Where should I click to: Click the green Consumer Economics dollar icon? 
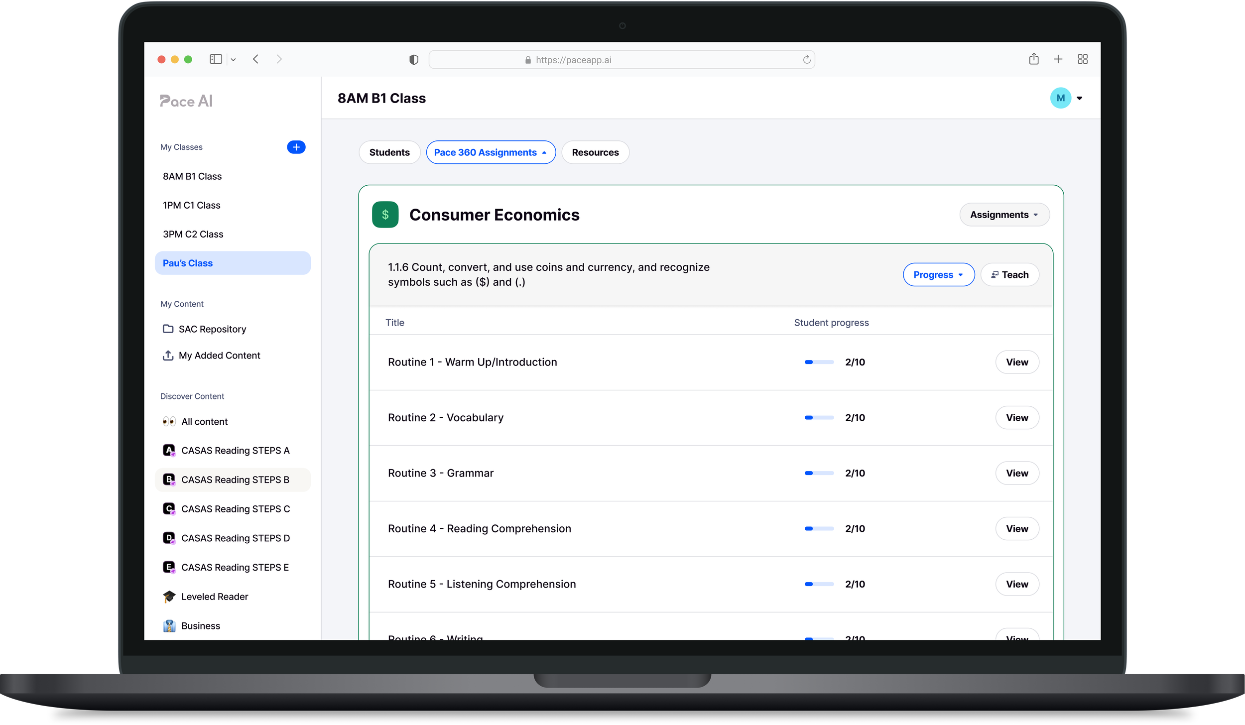tap(385, 215)
